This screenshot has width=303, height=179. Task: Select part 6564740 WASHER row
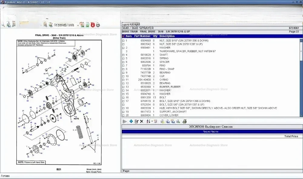[211, 94]
